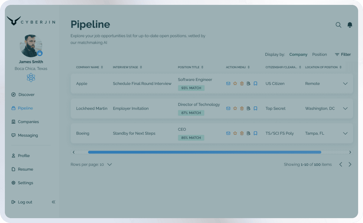Select Pipeline in the sidebar
The width and height of the screenshot is (363, 223).
(22, 108)
